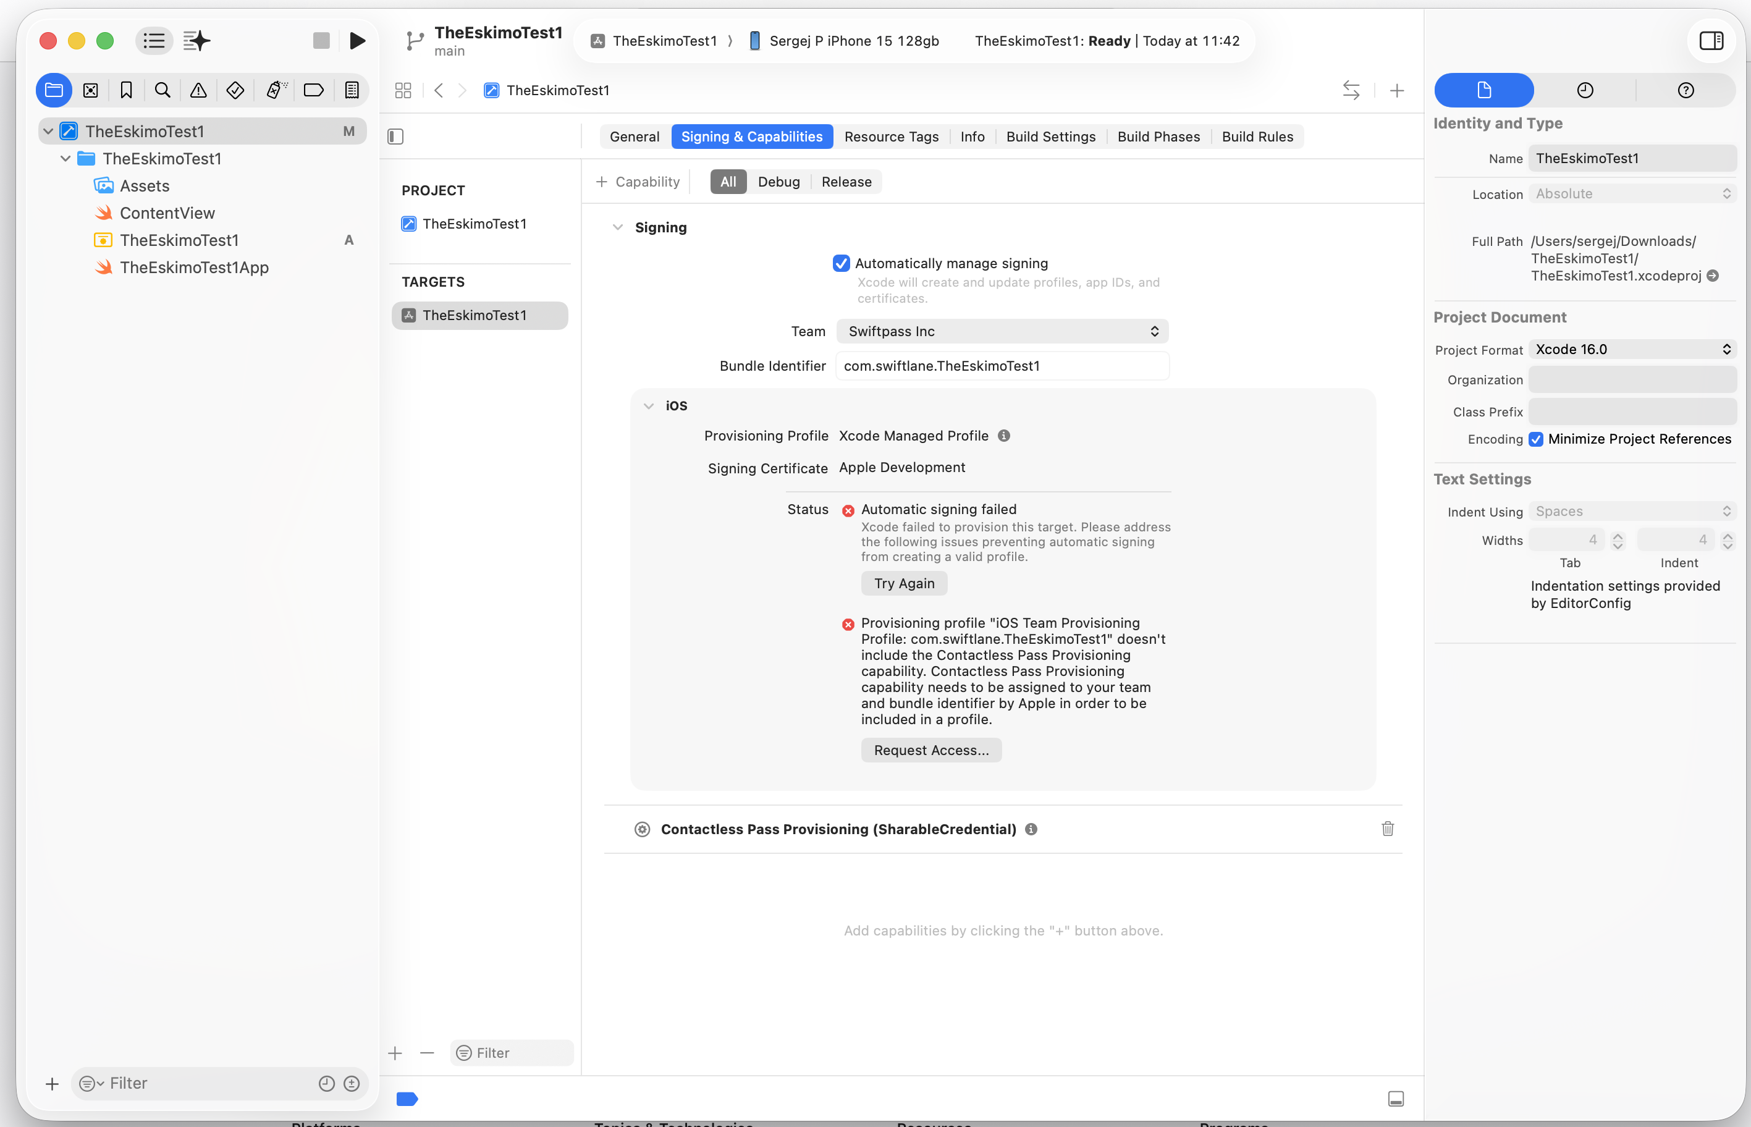Open the Team dropdown showing Swiftpass Inc
Screen dimensions: 1751x1127
point(1002,331)
